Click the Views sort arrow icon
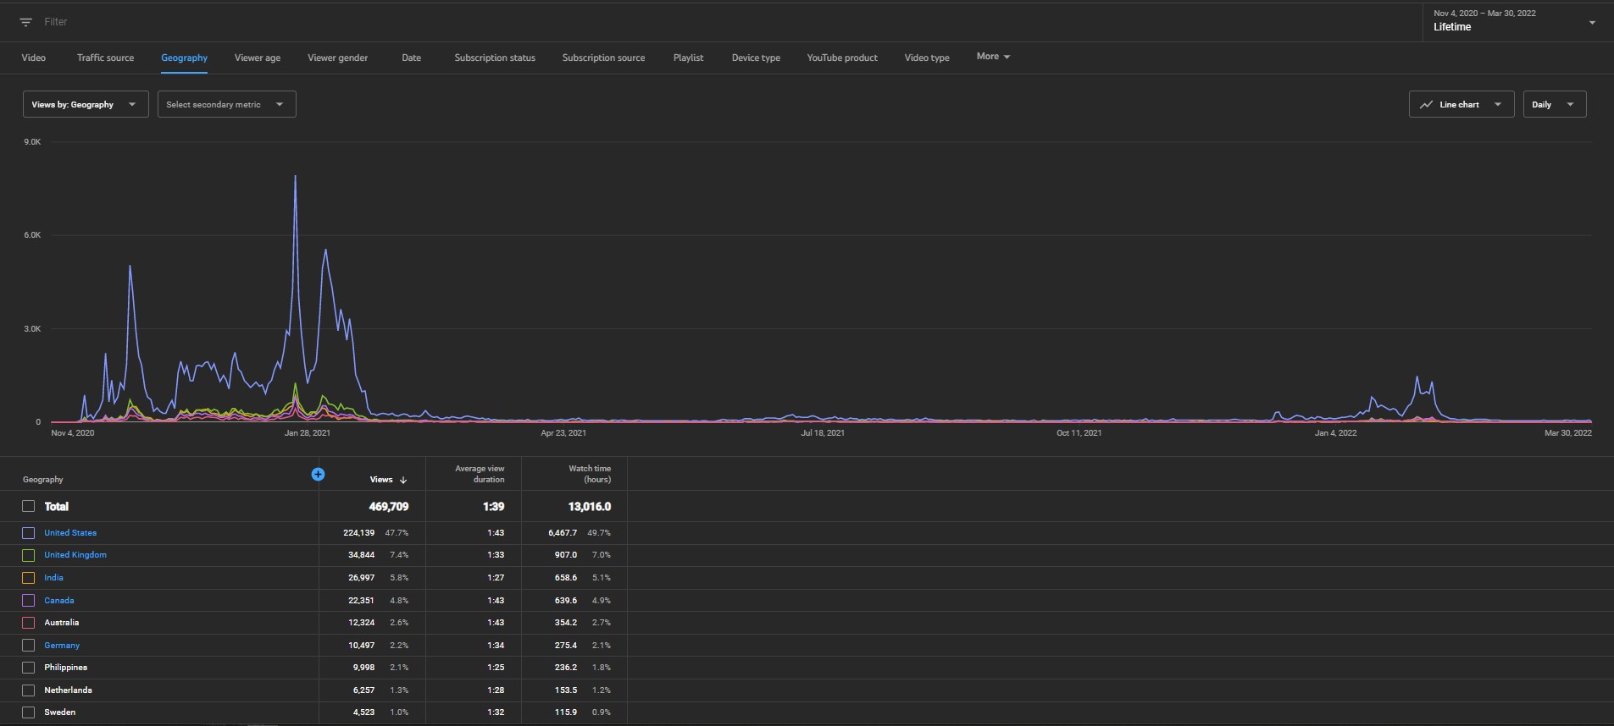The height and width of the screenshot is (726, 1614). coord(403,480)
